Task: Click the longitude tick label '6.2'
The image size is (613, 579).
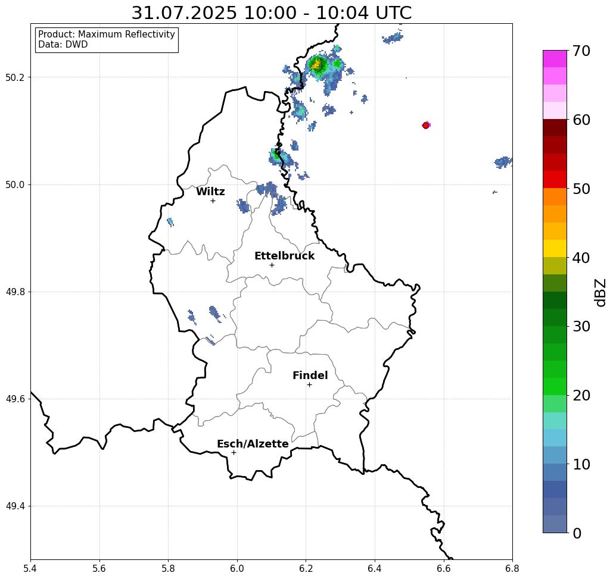Action: [306, 568]
